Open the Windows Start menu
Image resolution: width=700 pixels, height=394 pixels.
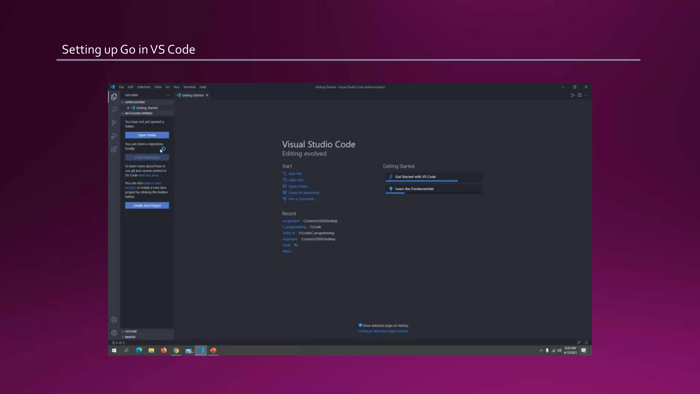114,351
